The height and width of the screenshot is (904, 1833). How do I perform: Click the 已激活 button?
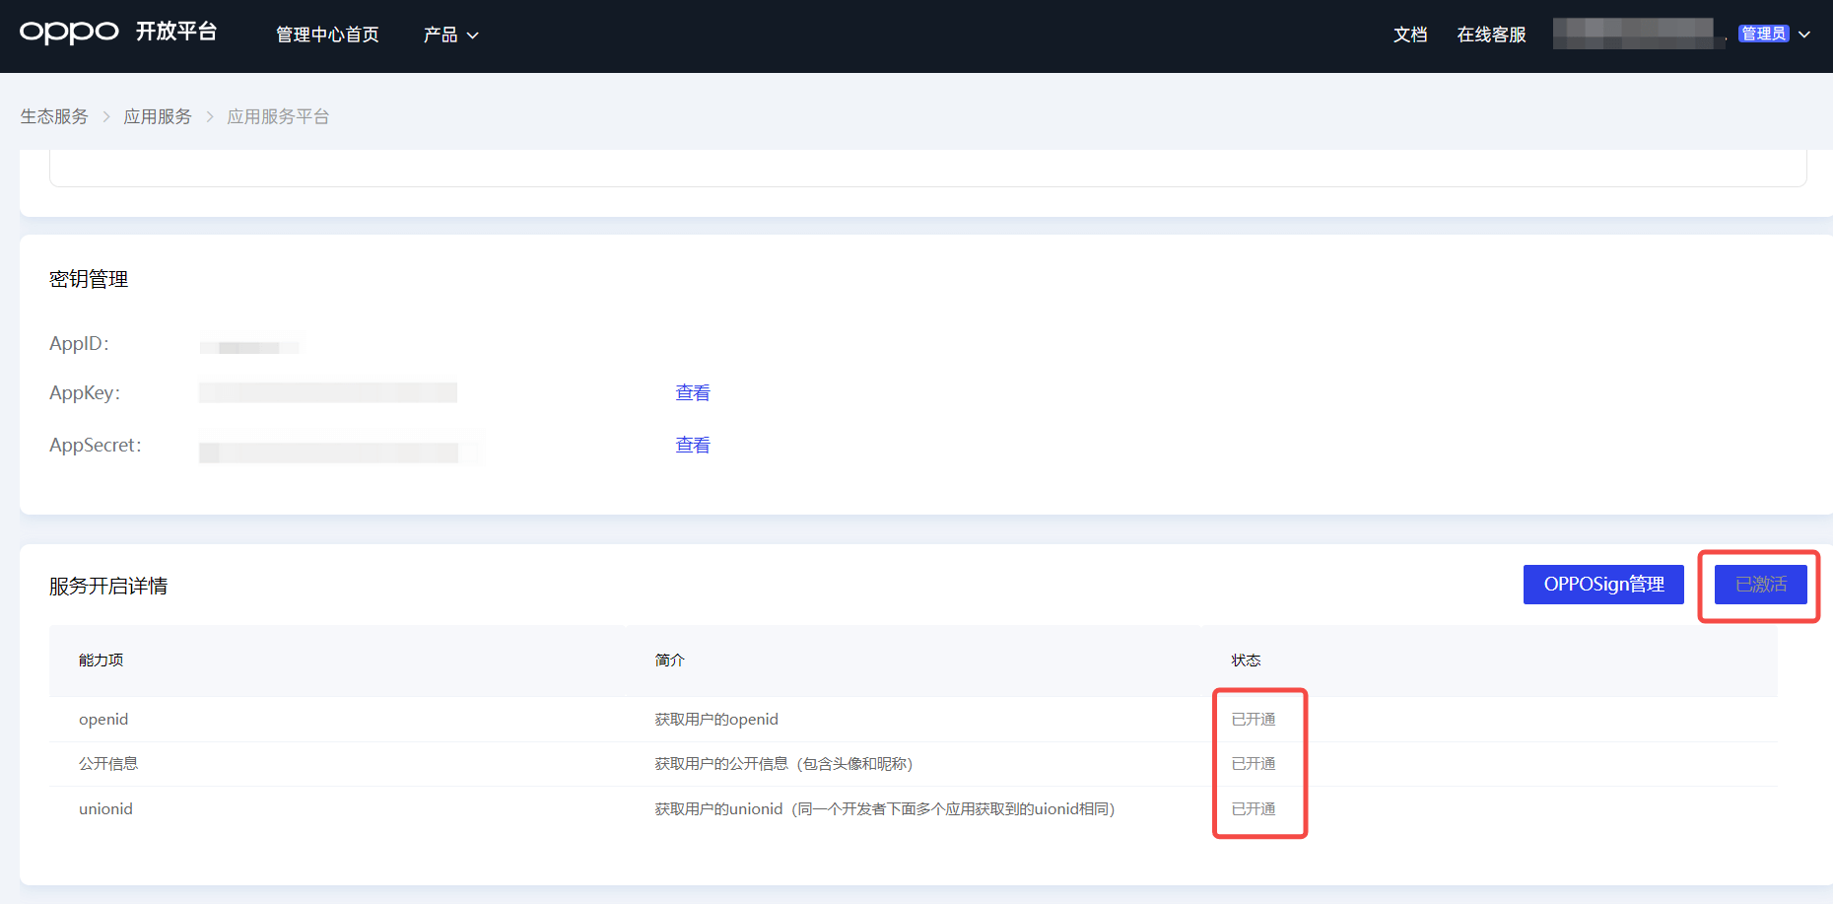(1760, 585)
